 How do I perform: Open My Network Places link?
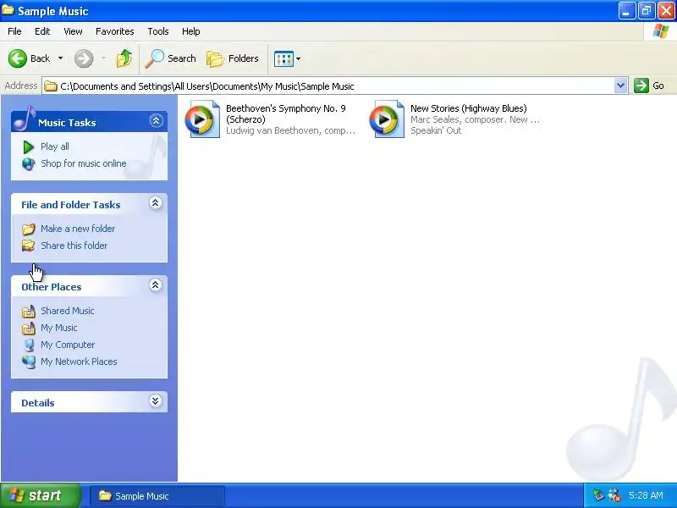tap(79, 362)
